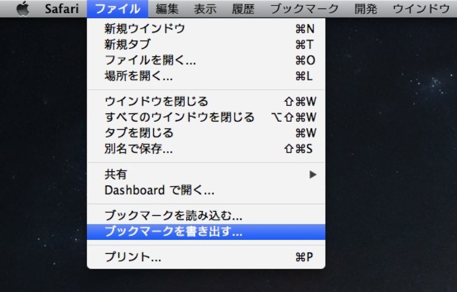Choose 新規ウインドウ from the menu
The height and width of the screenshot is (292, 457).
pos(206,29)
